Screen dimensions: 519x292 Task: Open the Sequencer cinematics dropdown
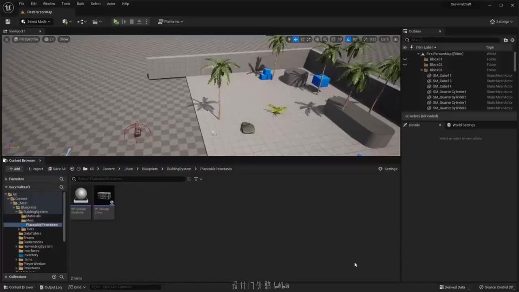click(x=97, y=21)
